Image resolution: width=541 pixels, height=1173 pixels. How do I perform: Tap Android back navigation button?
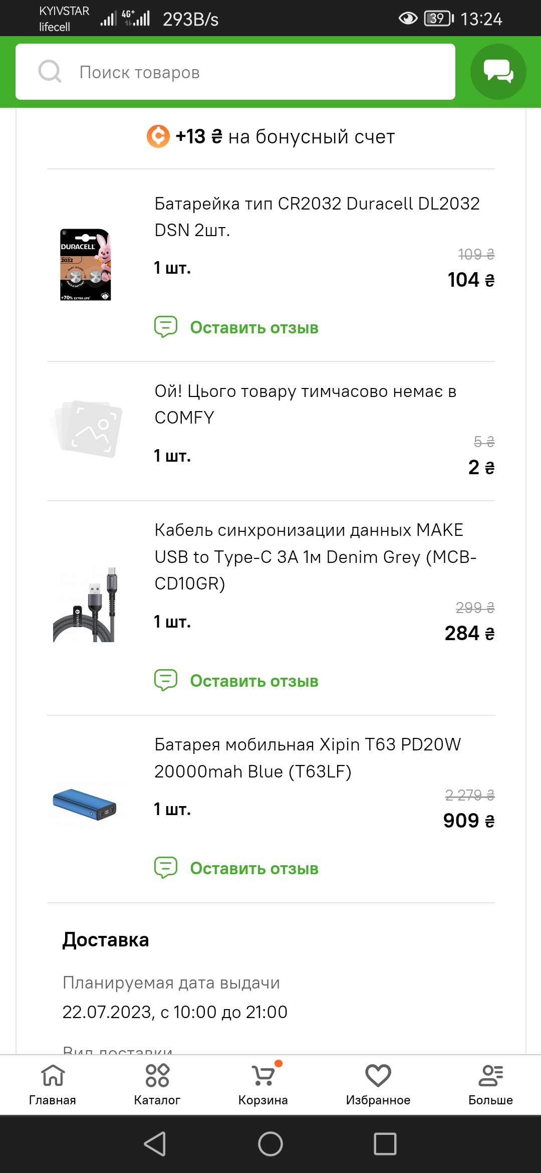(x=155, y=1144)
